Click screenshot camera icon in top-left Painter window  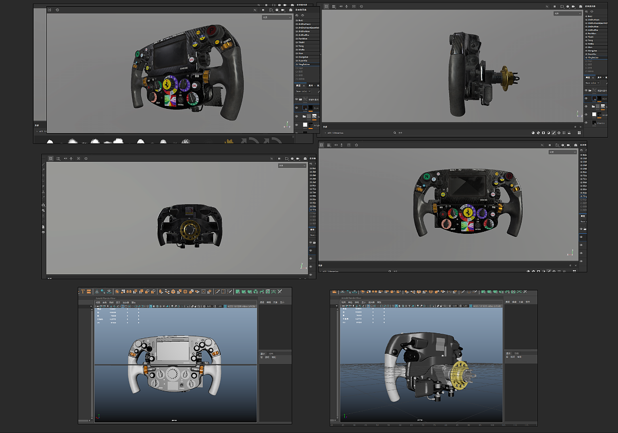point(290,10)
